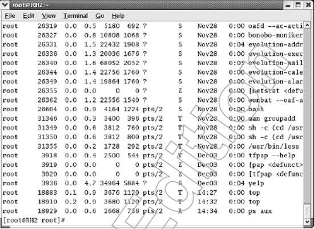Click PID 26319 in the oafd row
Screen dimensions: 314x229
click(47, 26)
